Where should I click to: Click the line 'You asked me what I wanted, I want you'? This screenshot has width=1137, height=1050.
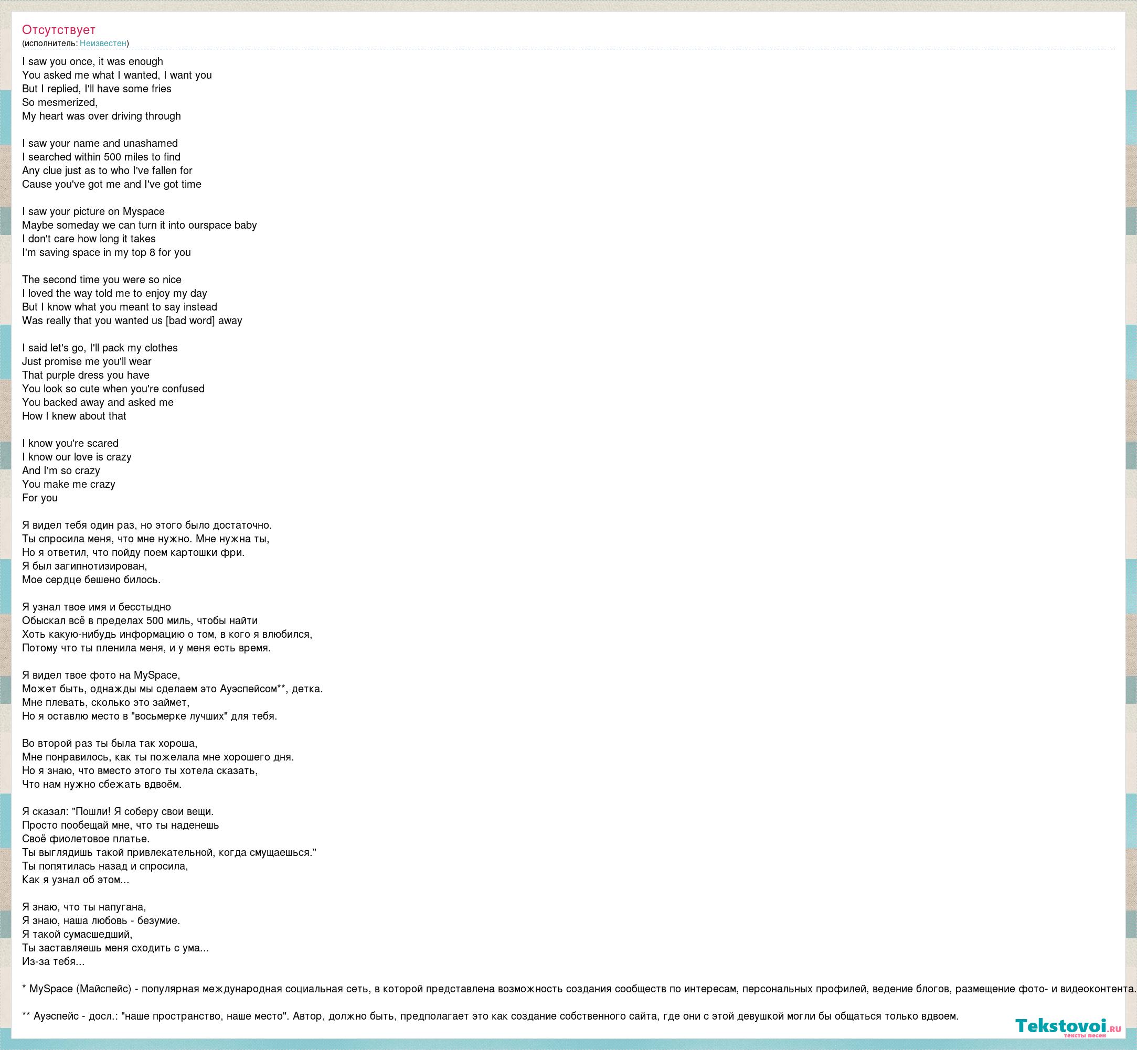click(x=117, y=75)
